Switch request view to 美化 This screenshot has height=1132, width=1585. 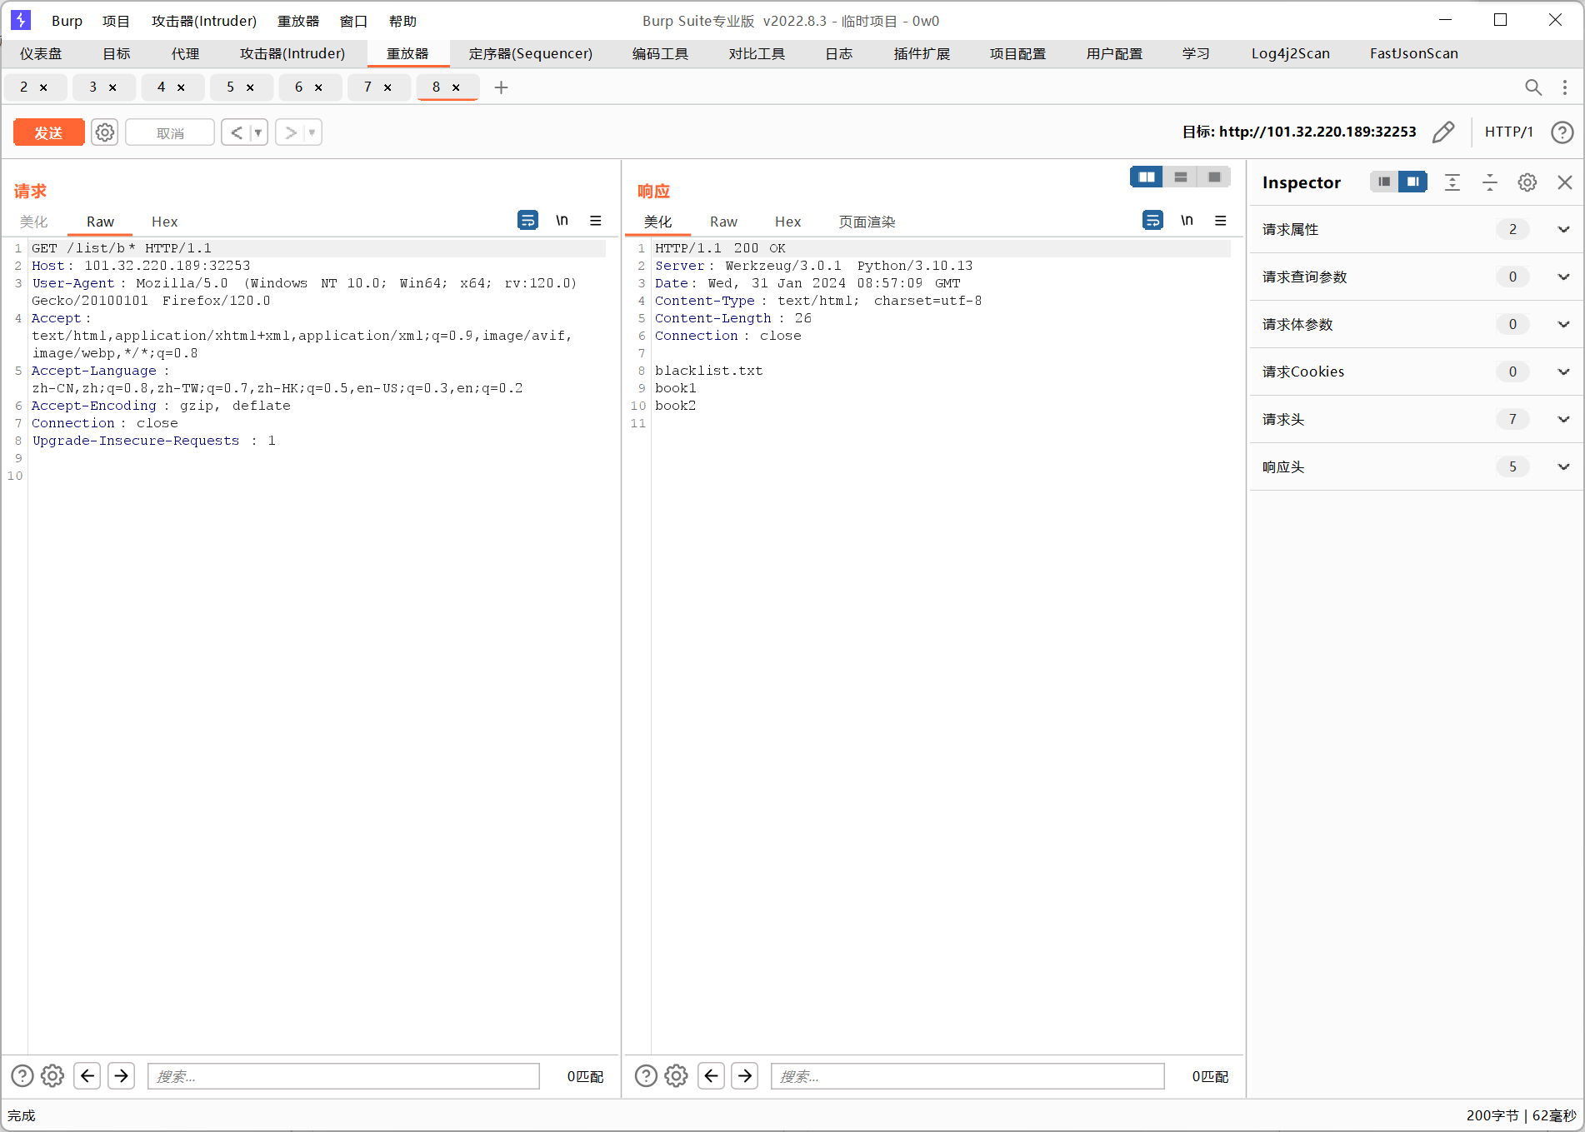pyautogui.click(x=34, y=222)
